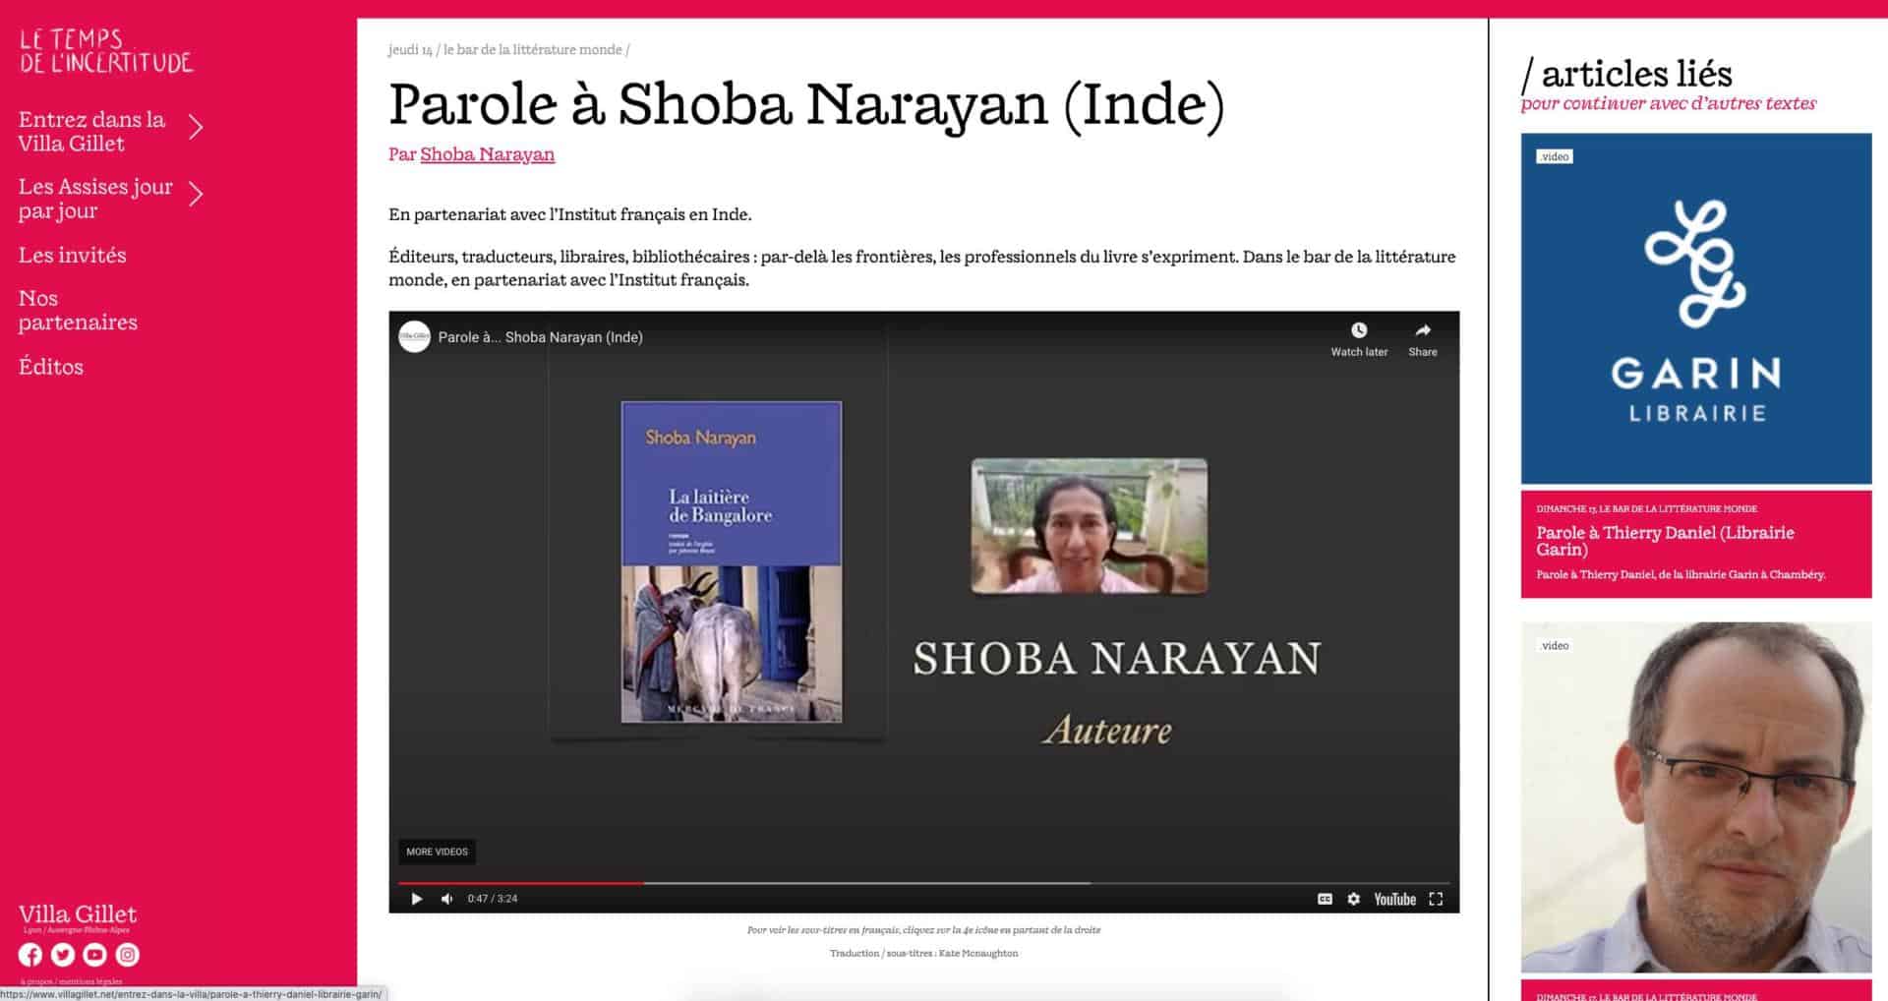Open Villa Gillet Instagram profile
The width and height of the screenshot is (1888, 1001).
(x=128, y=955)
